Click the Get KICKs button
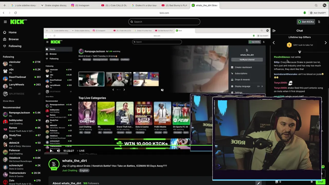Screen dimensions: 329x185 pos(306,22)
